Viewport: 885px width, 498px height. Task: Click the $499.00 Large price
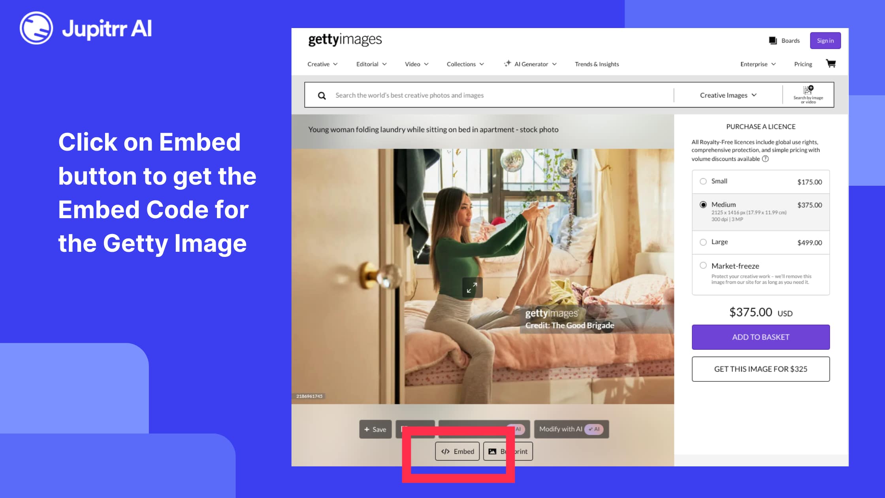(x=810, y=243)
